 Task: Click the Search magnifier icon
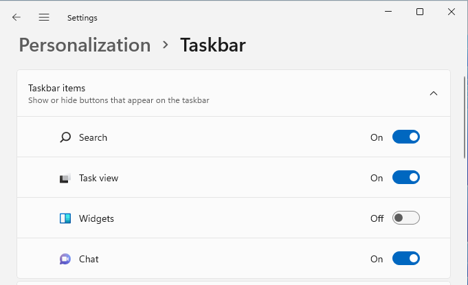[65, 137]
